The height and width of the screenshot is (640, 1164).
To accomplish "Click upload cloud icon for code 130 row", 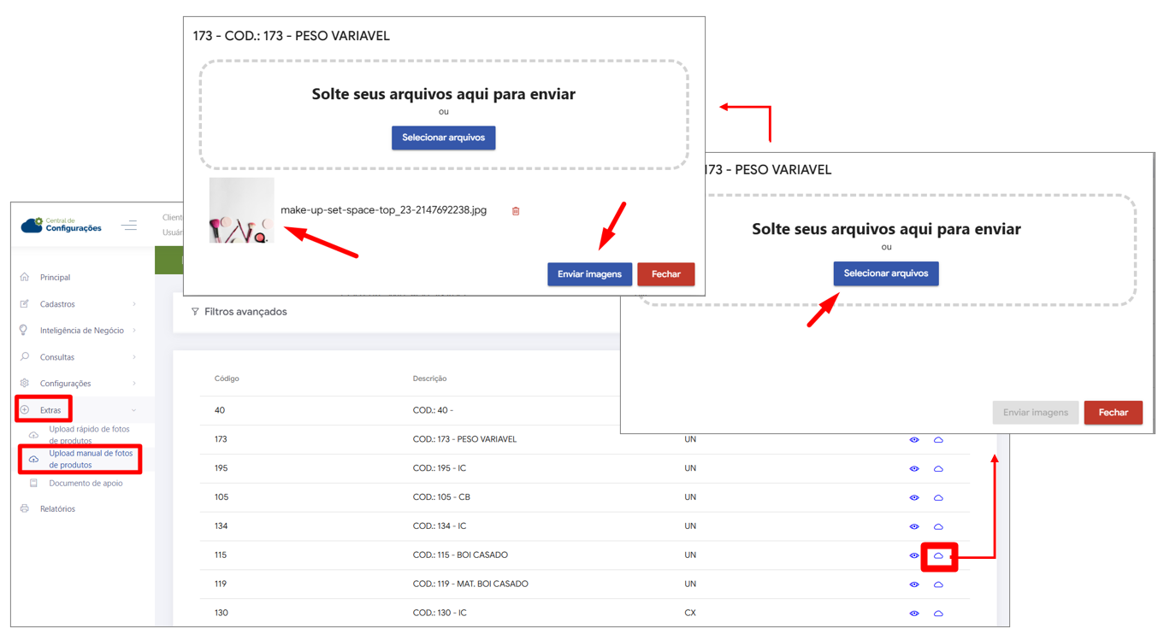I will [x=938, y=614].
